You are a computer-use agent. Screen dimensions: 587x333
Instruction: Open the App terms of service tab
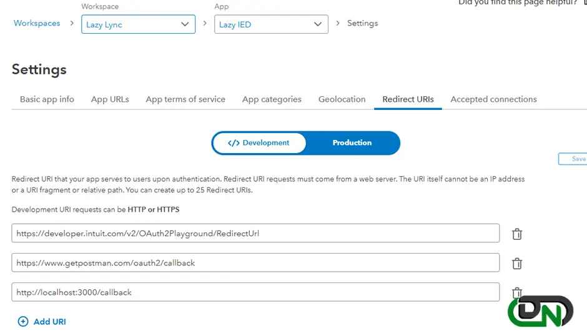pos(185,99)
